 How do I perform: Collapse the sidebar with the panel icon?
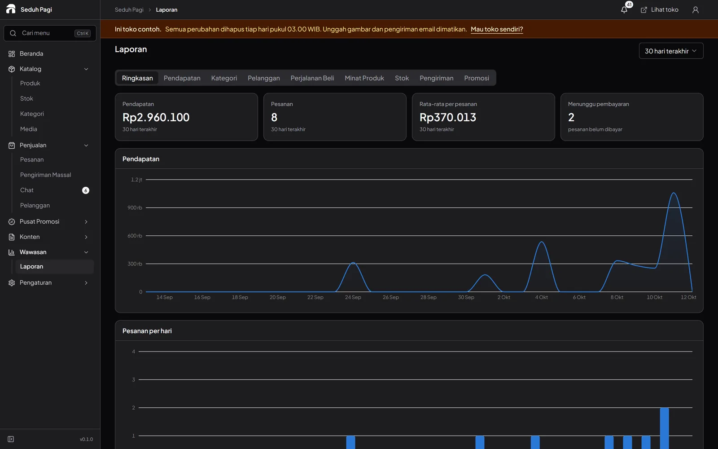11,439
